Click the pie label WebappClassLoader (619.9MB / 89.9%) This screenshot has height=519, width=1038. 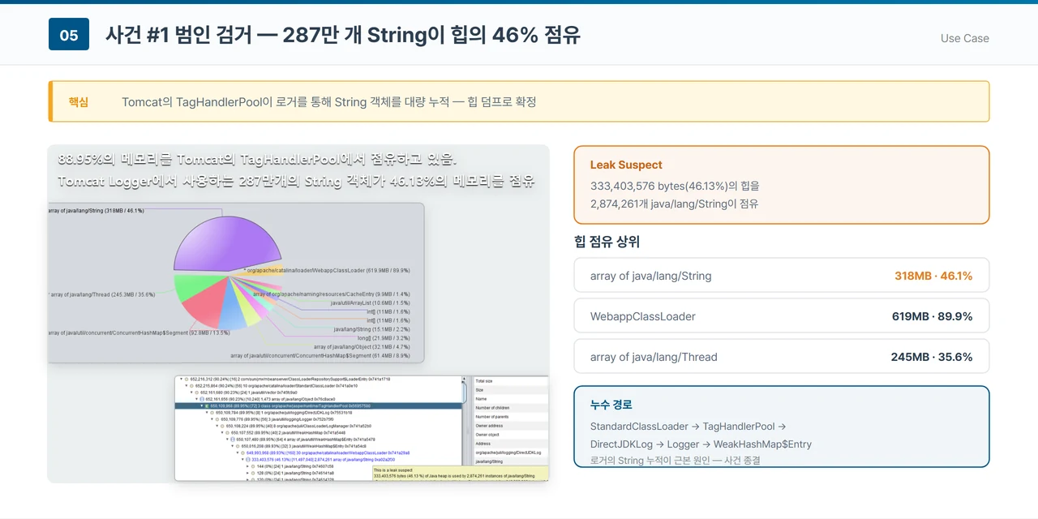coord(328,270)
